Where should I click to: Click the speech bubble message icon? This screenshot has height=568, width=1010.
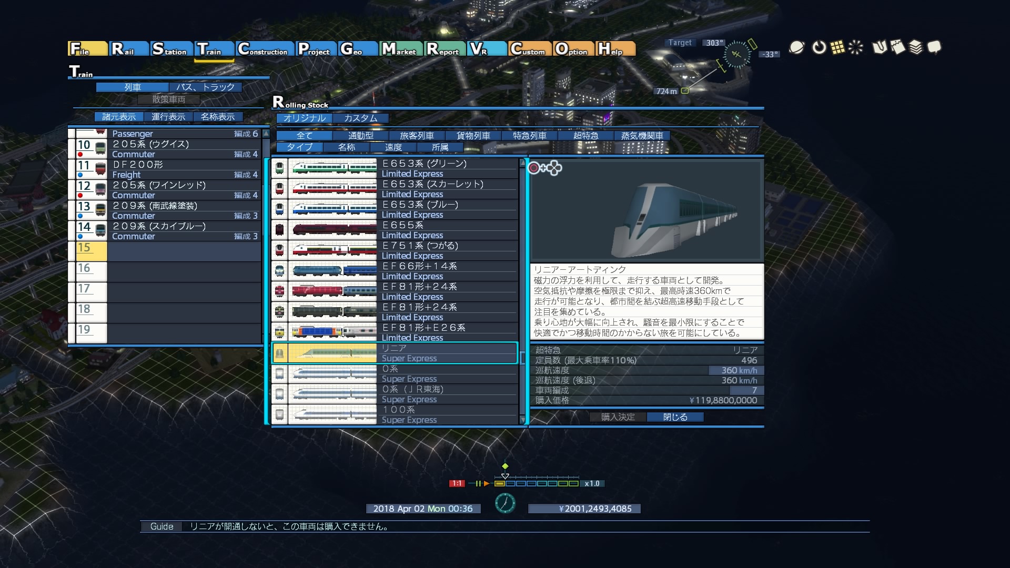934,48
